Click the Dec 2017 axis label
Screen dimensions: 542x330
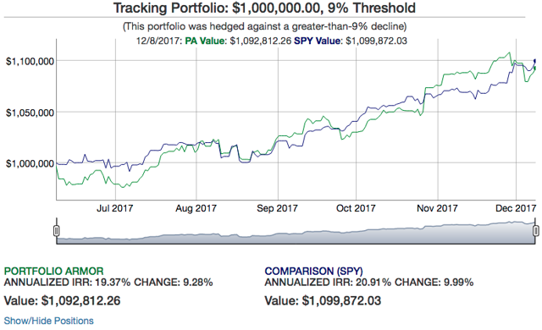click(x=516, y=208)
